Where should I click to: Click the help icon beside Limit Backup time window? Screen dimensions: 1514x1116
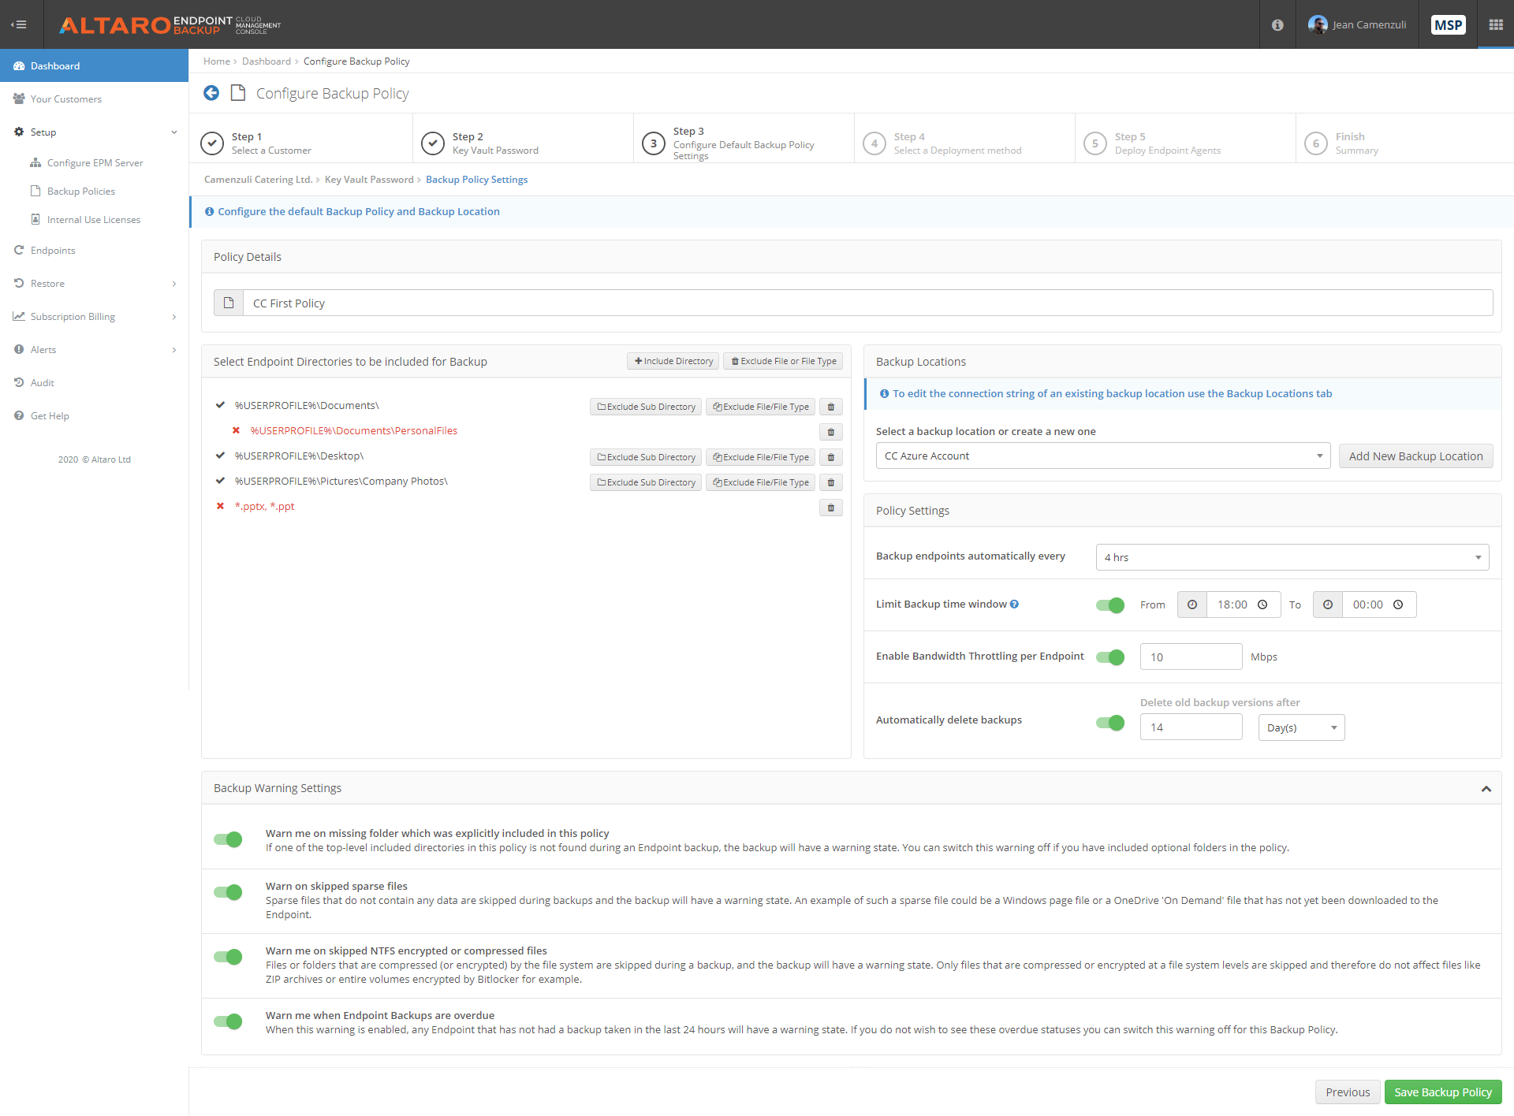(x=1014, y=604)
